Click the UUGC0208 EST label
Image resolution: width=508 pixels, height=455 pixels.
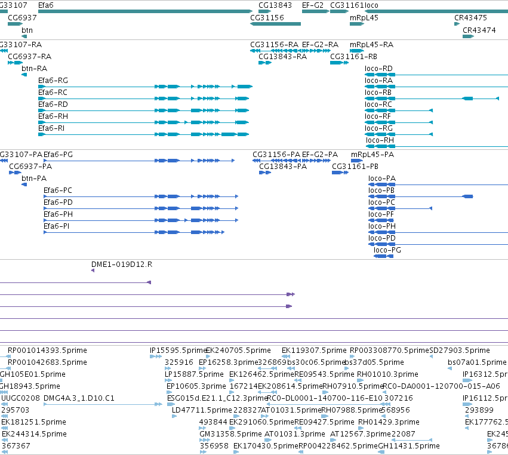pyautogui.click(x=20, y=398)
